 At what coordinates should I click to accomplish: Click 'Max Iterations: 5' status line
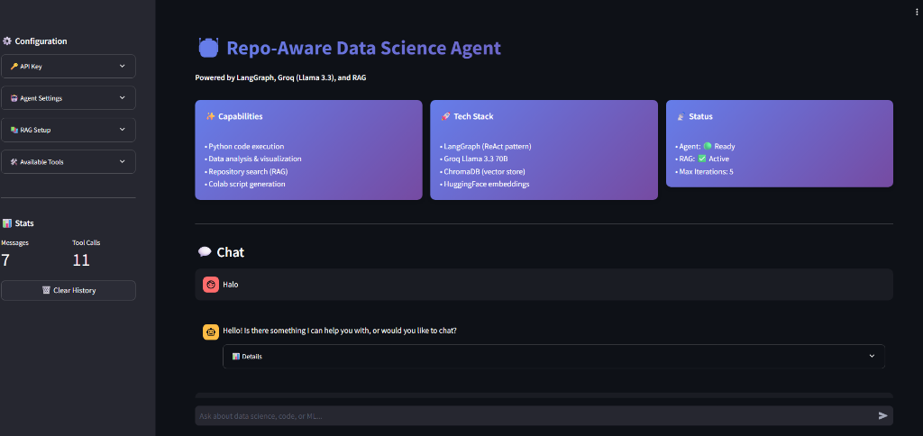point(704,172)
